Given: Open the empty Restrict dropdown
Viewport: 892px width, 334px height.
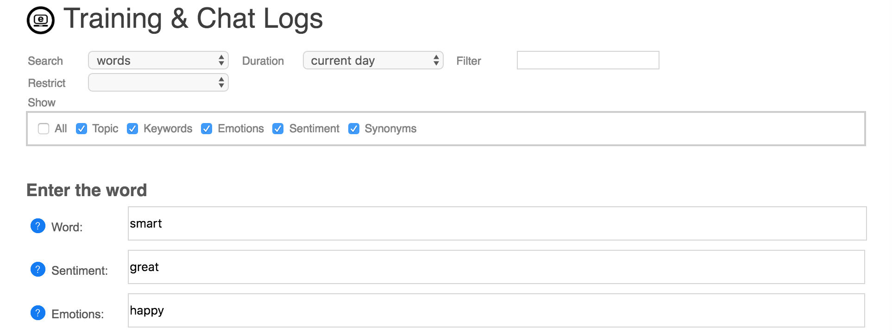Looking at the screenshot, I should (x=158, y=82).
